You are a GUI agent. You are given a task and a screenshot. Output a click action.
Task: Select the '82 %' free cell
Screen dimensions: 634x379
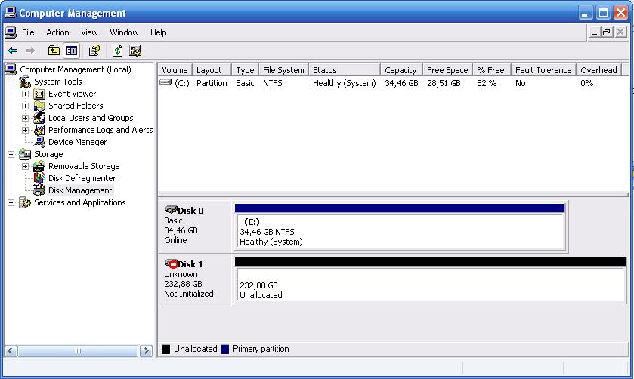(x=487, y=83)
